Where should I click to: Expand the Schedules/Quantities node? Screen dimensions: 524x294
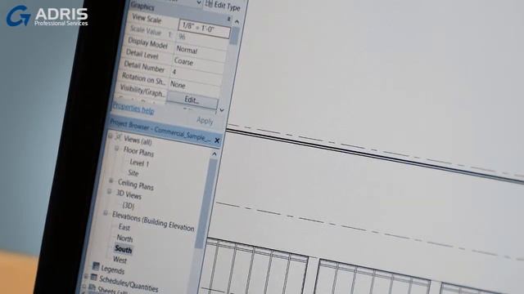[x=86, y=276]
